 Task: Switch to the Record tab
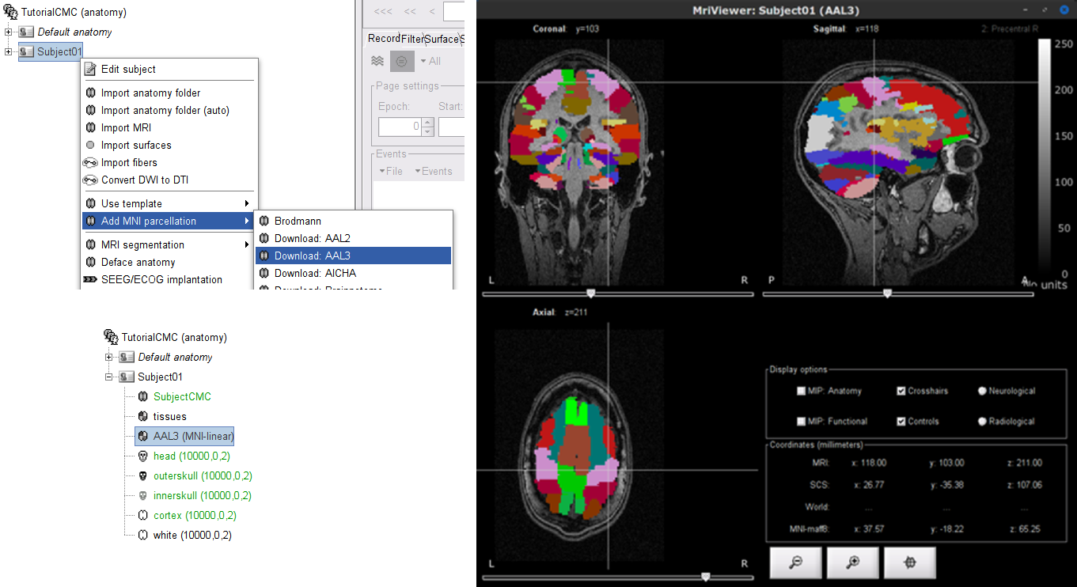pos(384,39)
